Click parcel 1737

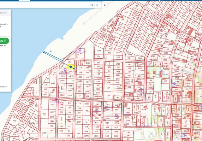coord(88,68)
